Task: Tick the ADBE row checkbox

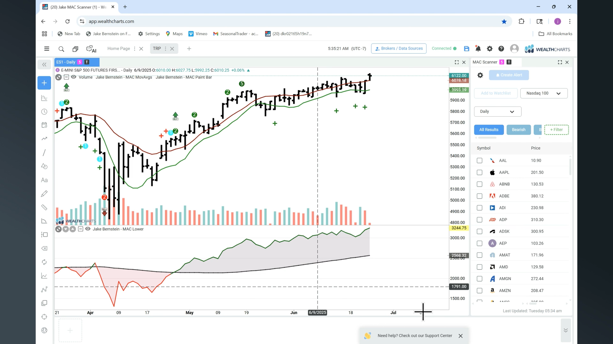Action: (480, 196)
